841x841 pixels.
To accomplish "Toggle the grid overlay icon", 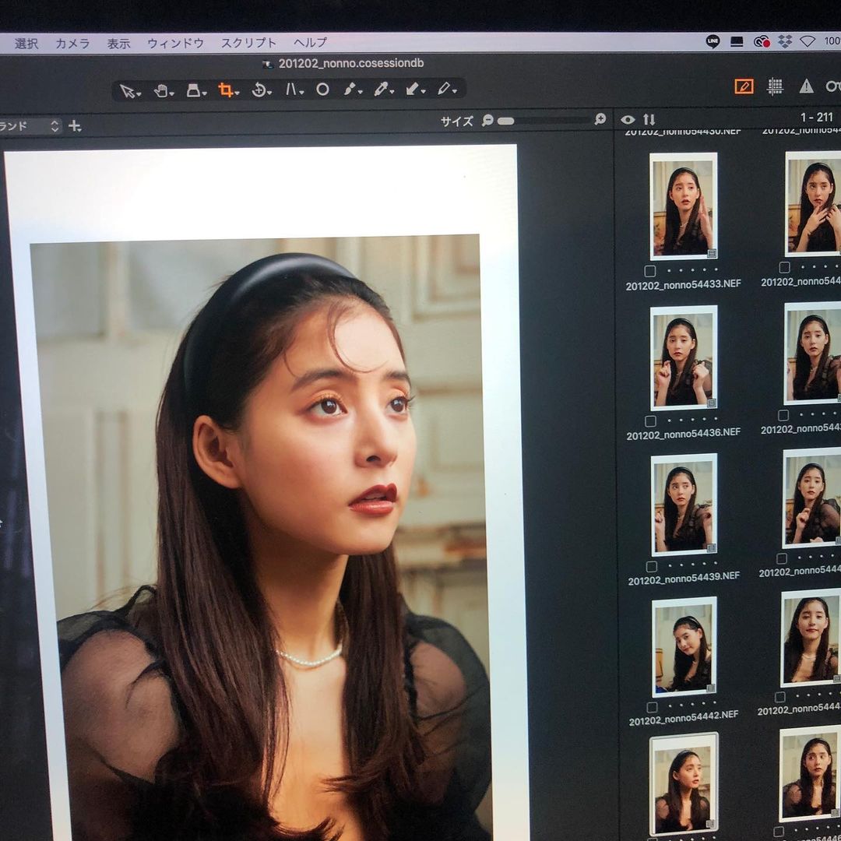I will pyautogui.click(x=775, y=86).
